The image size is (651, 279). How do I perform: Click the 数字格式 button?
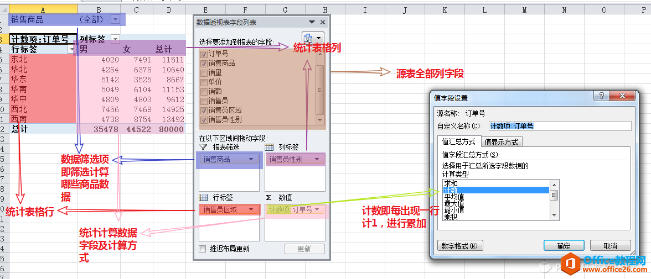click(x=460, y=245)
